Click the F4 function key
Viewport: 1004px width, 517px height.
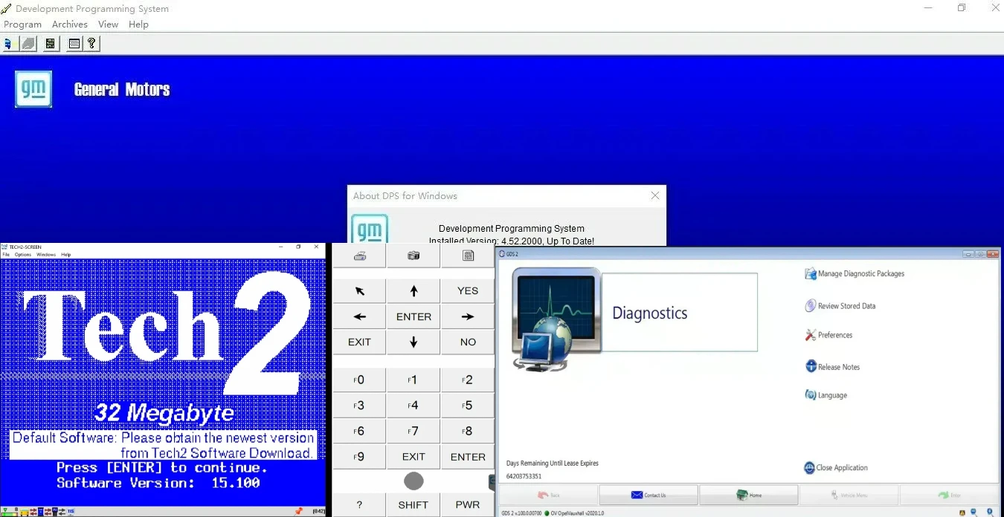click(x=413, y=406)
